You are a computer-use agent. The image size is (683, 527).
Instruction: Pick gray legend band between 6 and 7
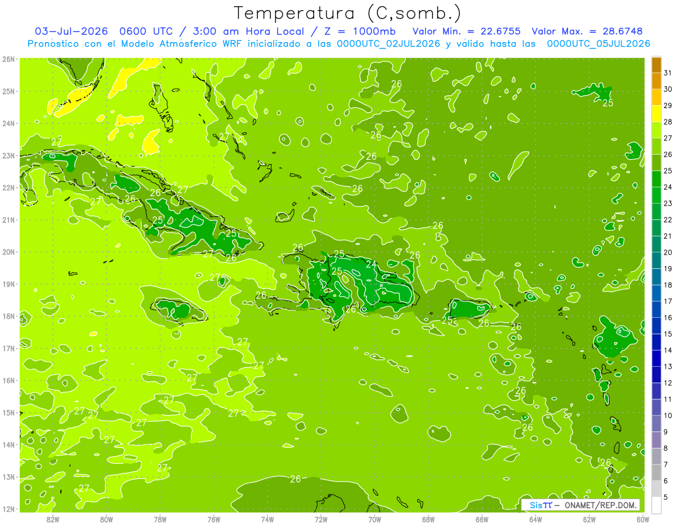click(656, 472)
